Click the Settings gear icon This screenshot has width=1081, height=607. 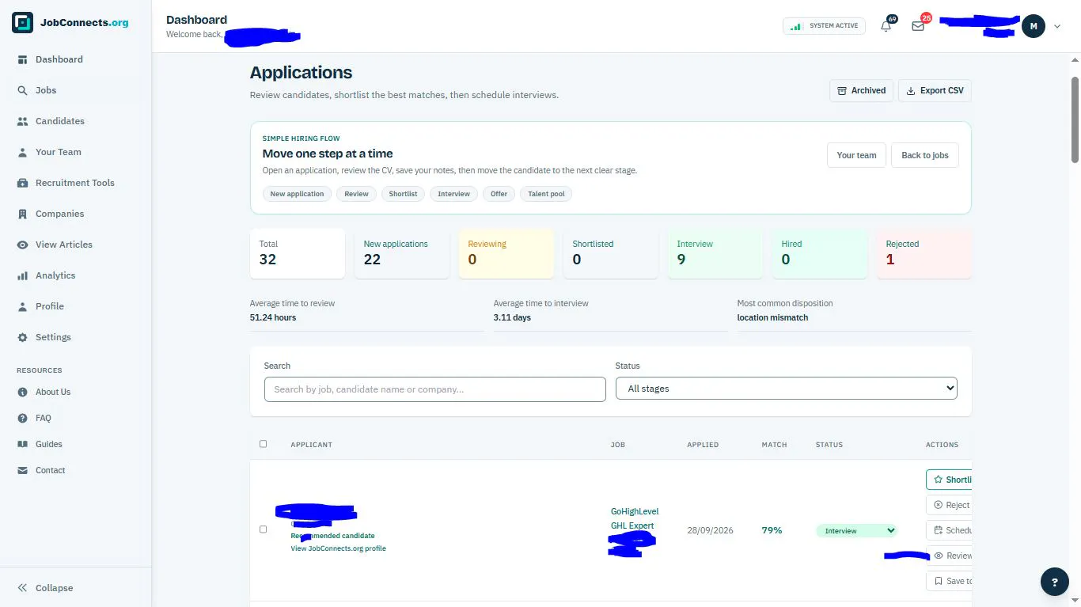click(22, 337)
